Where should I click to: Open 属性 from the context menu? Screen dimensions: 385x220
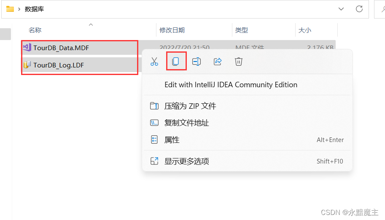[247, 140]
